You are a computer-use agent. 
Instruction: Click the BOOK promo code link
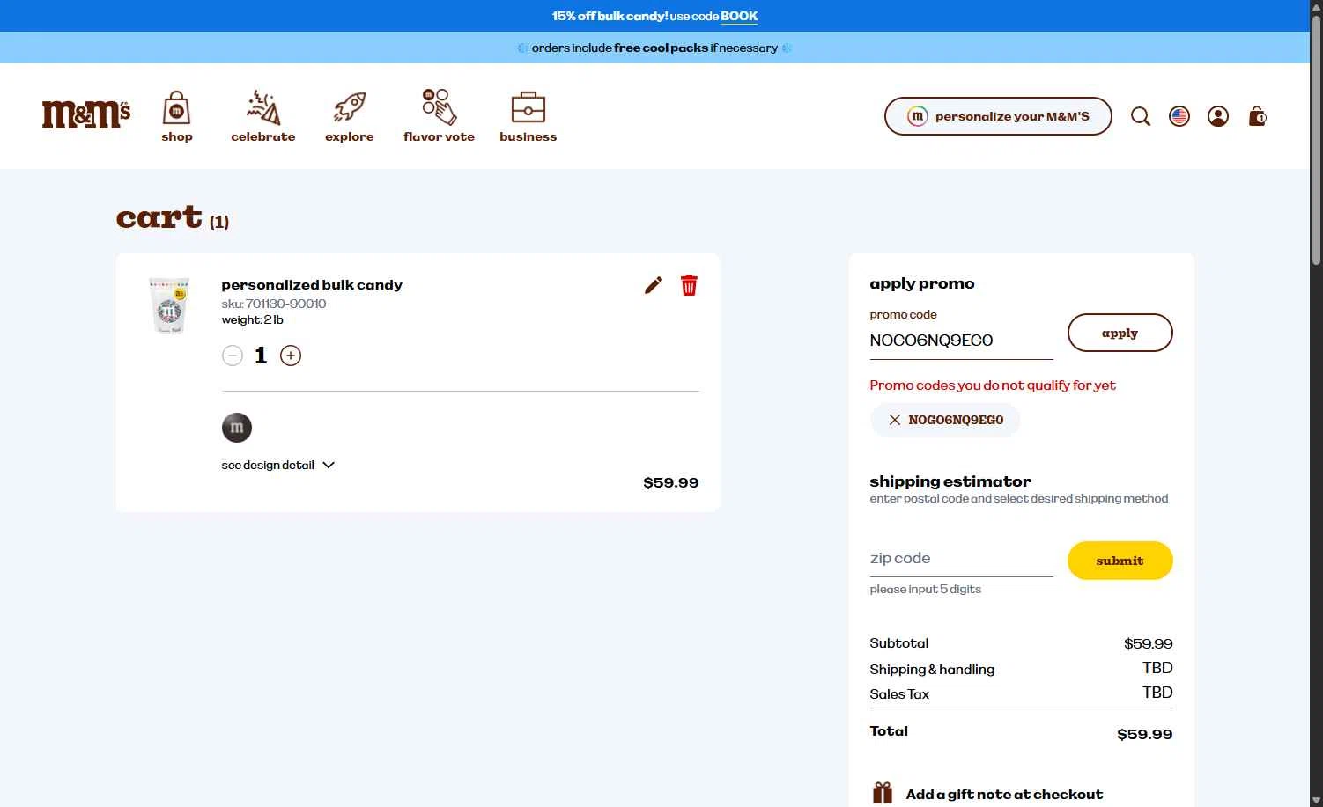click(739, 16)
